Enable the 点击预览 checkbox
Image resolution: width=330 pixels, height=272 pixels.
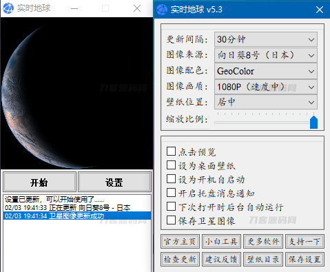tap(171, 151)
